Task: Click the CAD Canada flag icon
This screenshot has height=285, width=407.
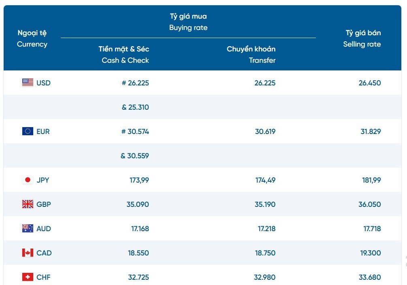Action: coord(28,253)
